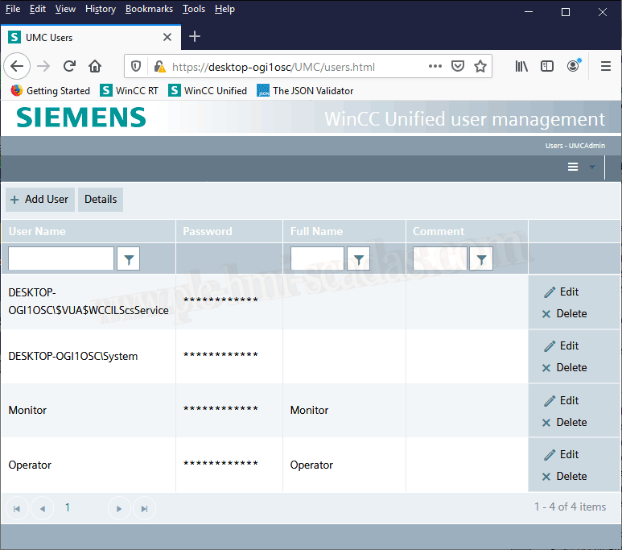The image size is (622, 550).
Task: Open the Firefox application menu
Action: coord(606,66)
